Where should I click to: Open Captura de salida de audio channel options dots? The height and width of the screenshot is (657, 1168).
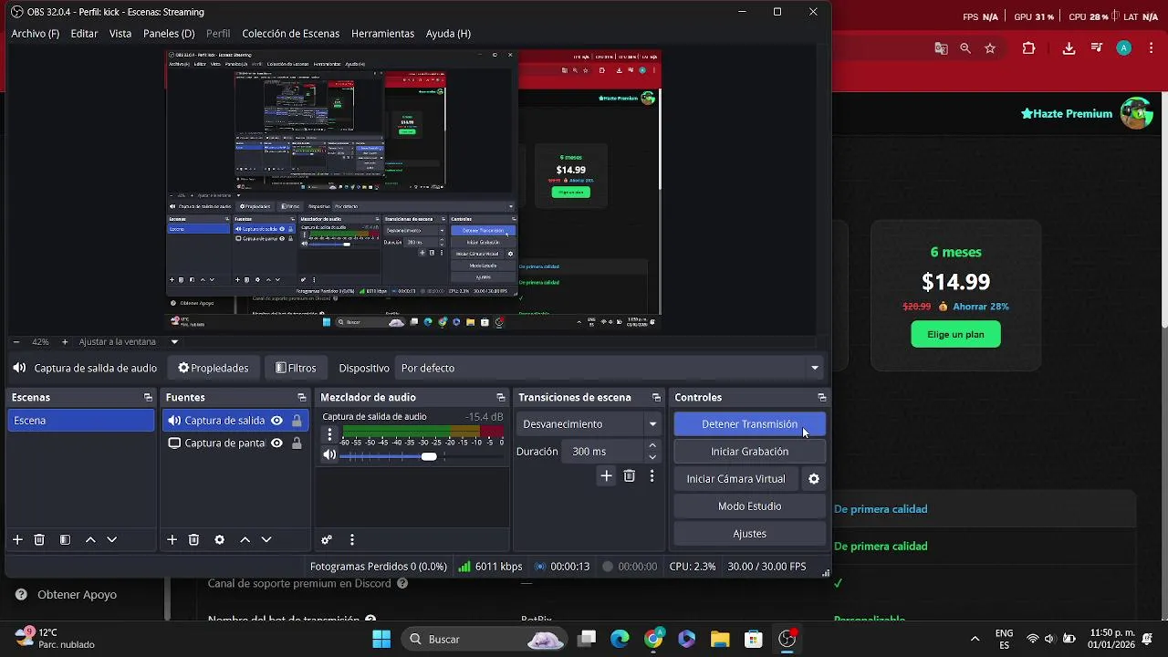click(330, 434)
